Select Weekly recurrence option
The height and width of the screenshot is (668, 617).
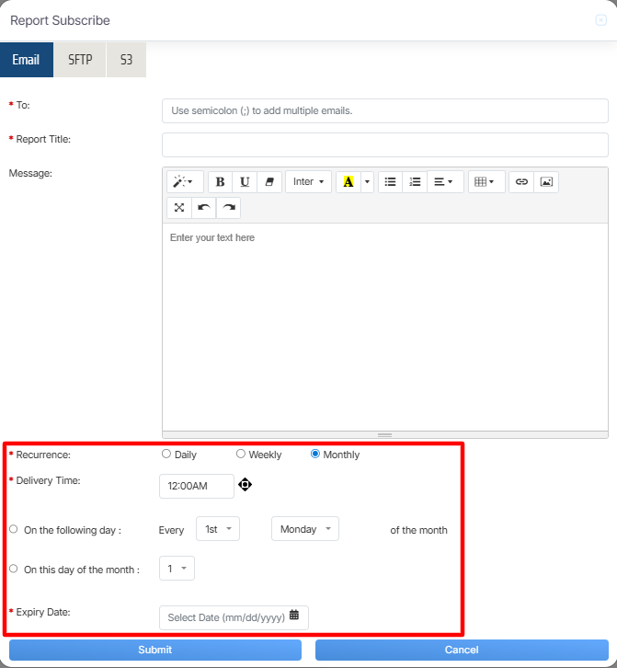pyautogui.click(x=241, y=454)
